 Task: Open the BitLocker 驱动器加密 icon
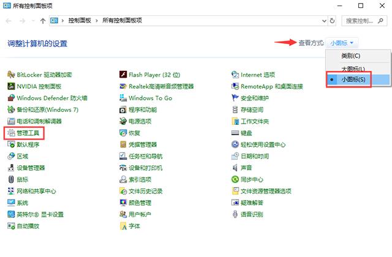pyautogui.click(x=10, y=75)
